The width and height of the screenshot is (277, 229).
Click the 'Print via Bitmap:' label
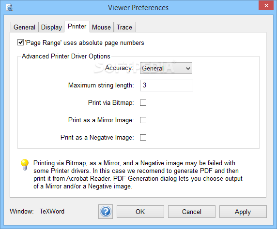tap(111, 102)
